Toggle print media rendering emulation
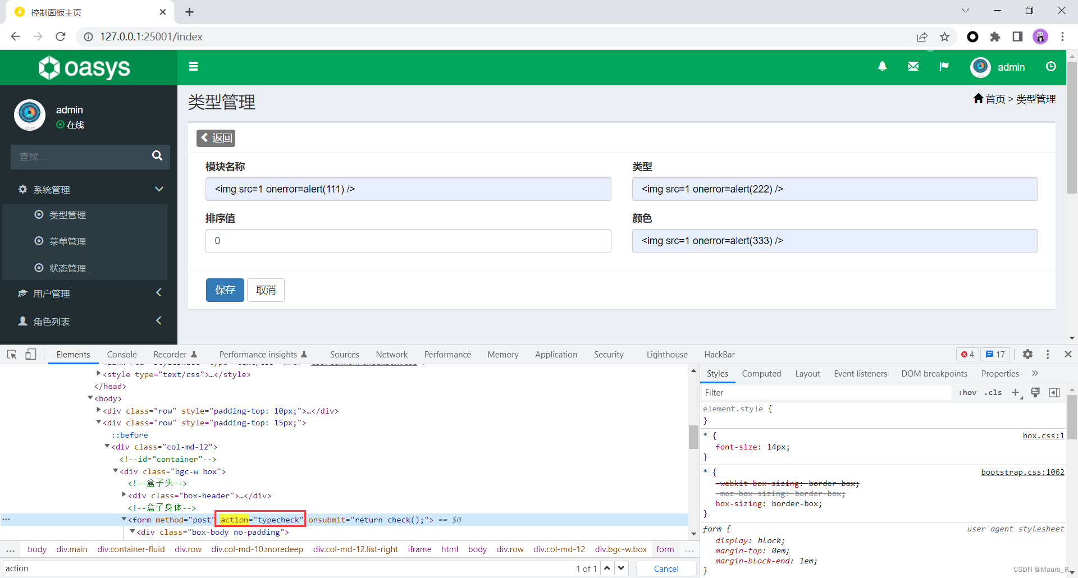The width and height of the screenshot is (1078, 578). pyautogui.click(x=1035, y=392)
